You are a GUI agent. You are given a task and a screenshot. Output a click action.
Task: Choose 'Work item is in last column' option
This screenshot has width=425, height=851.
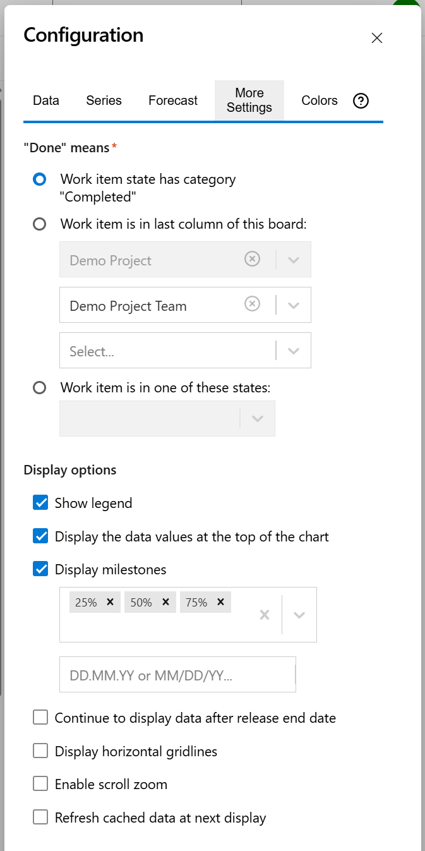40,224
